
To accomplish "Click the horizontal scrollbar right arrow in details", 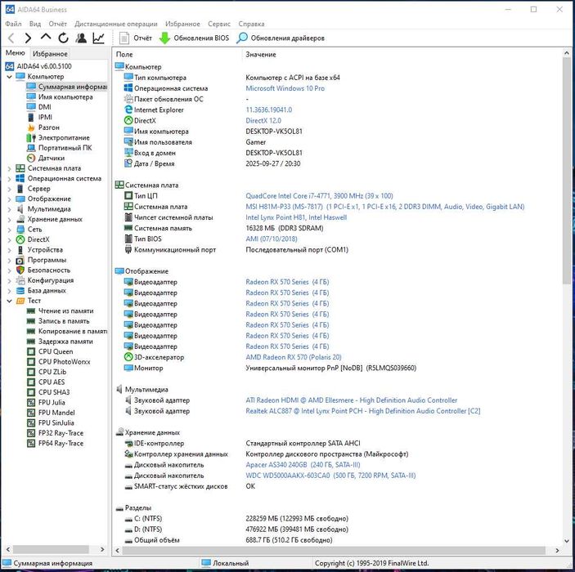I will click(557, 550).
